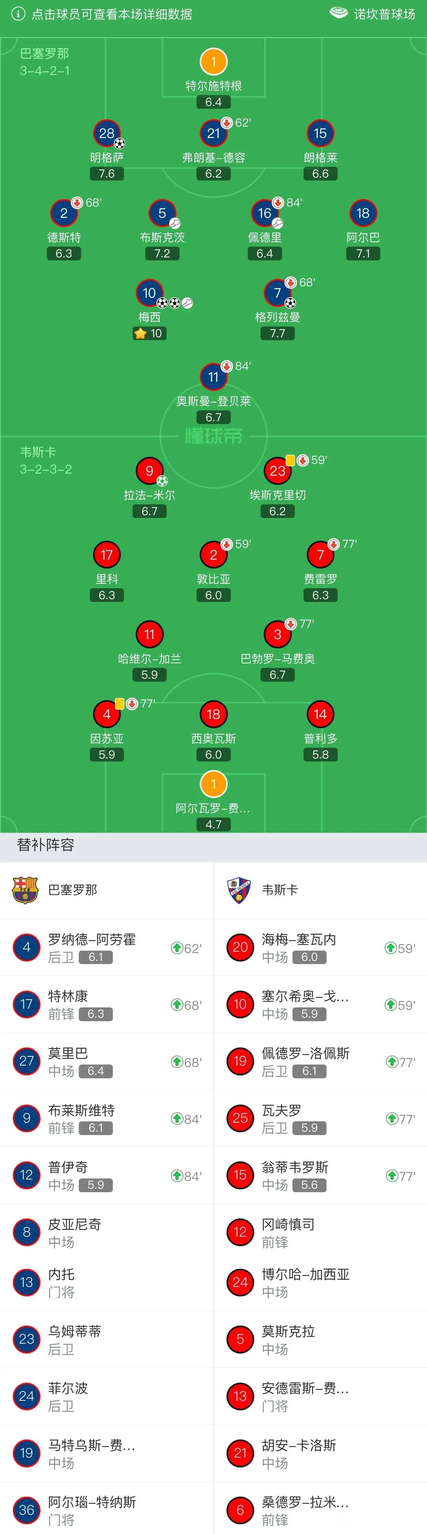The width and height of the screenshot is (427, 1534).
Task: Select substitute 海梅-塞瓦内 number 20
Action: click(x=240, y=948)
